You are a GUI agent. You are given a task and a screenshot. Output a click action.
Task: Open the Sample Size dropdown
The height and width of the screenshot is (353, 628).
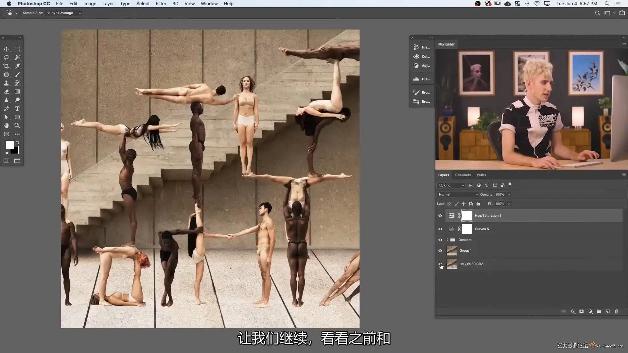pyautogui.click(x=64, y=13)
